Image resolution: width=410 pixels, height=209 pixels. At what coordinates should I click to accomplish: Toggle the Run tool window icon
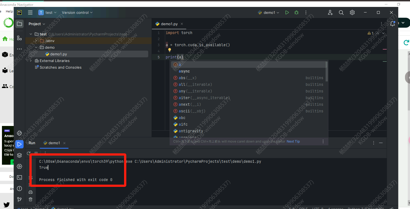(19, 144)
